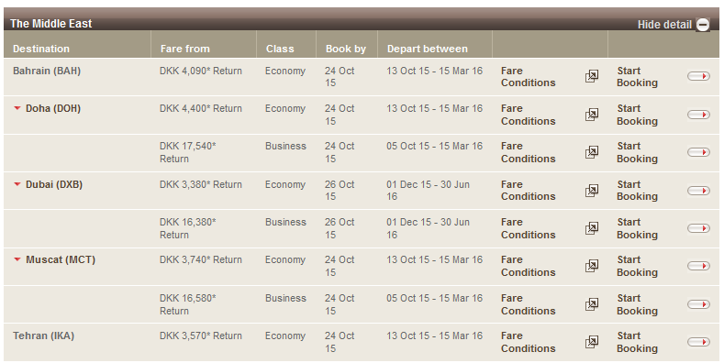
Task: Open Fare Conditions popup icon for Bahrain
Action: (592, 76)
